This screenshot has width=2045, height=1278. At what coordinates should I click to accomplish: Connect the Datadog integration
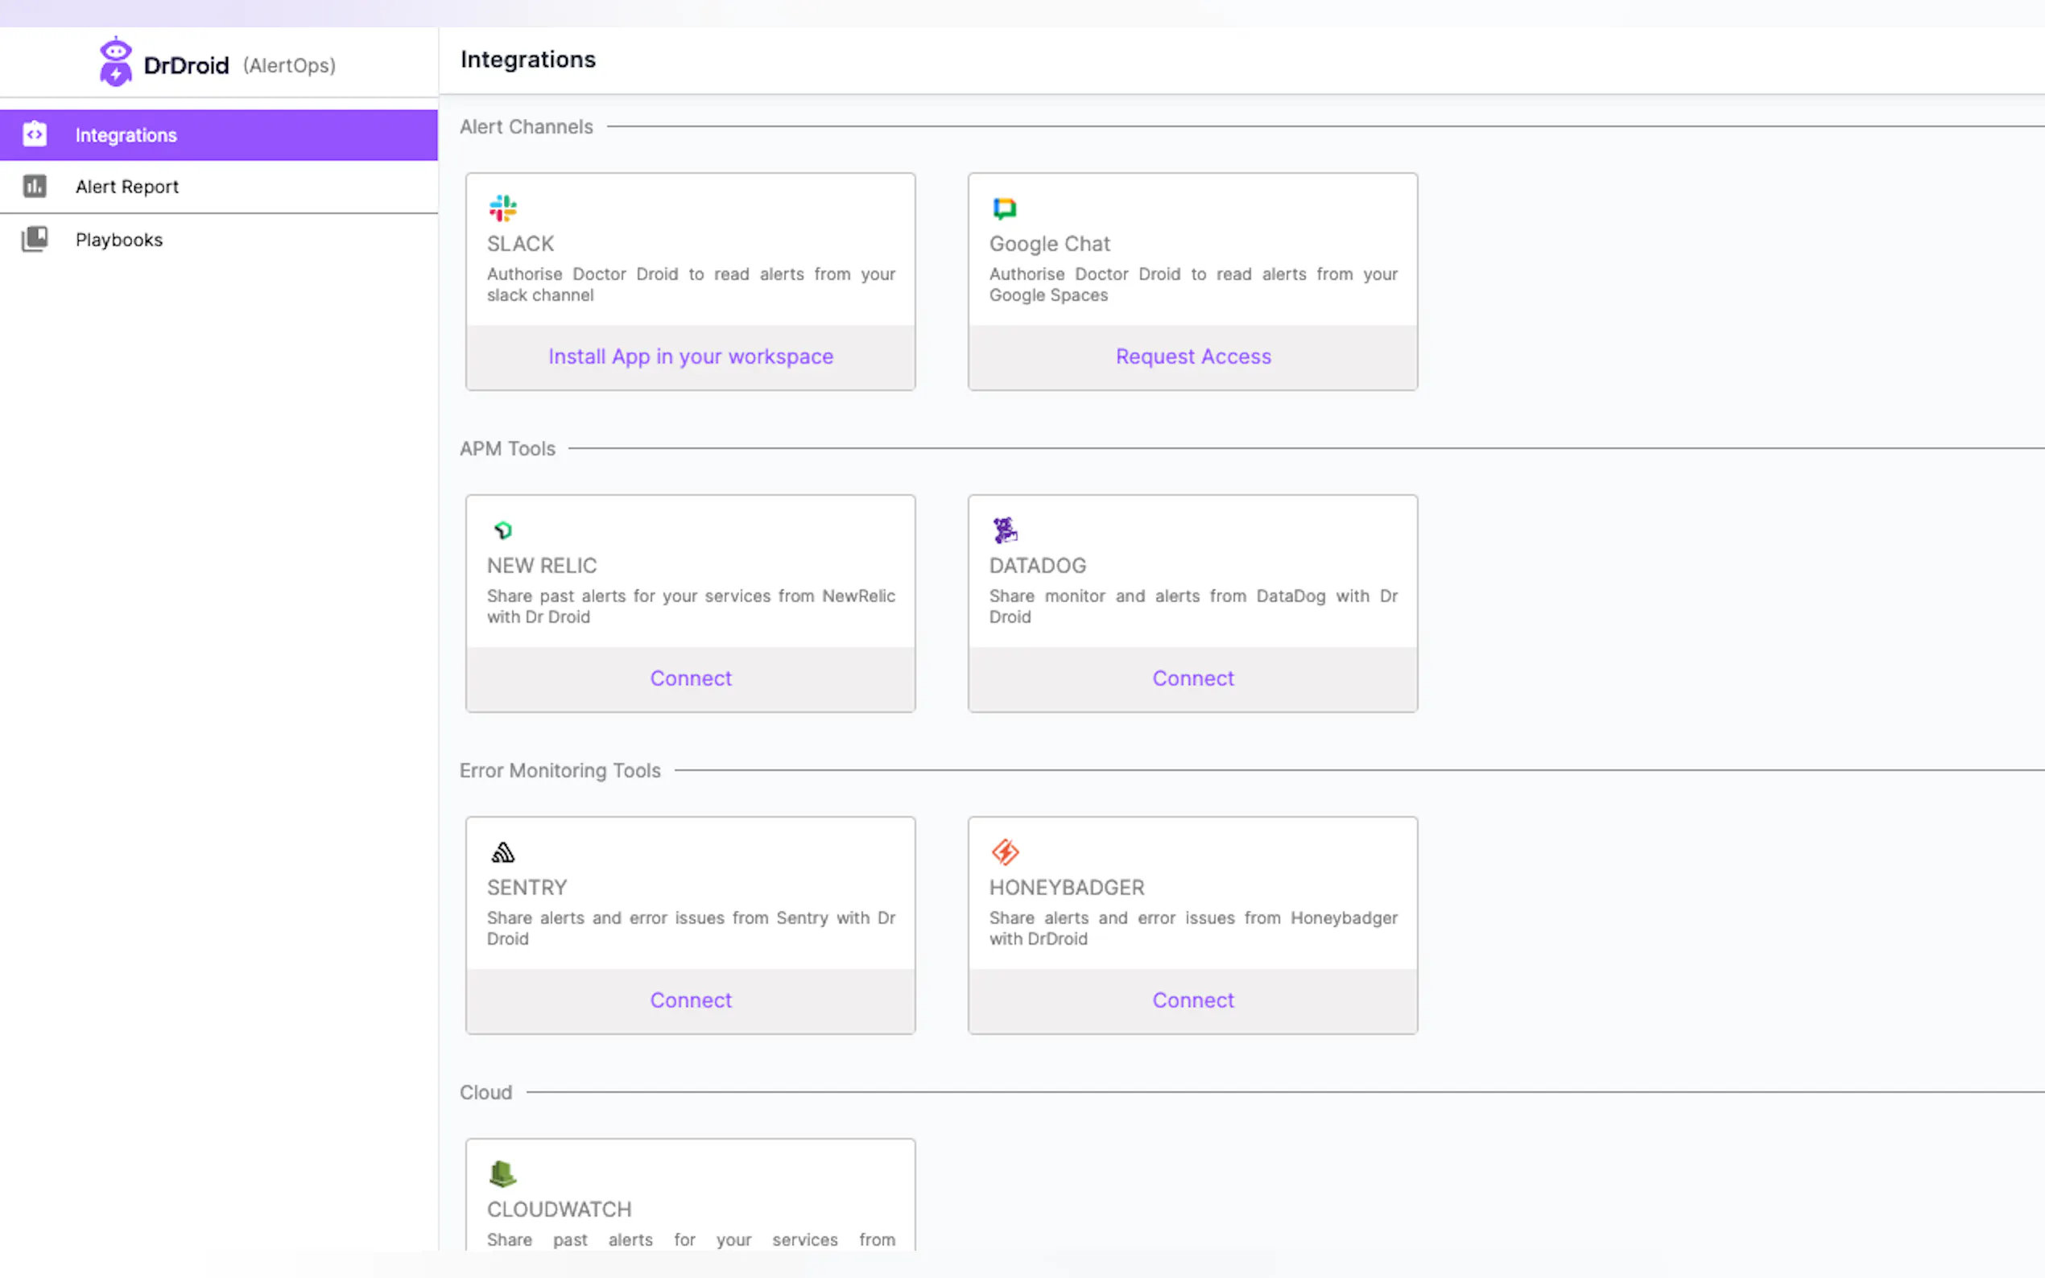click(x=1193, y=678)
